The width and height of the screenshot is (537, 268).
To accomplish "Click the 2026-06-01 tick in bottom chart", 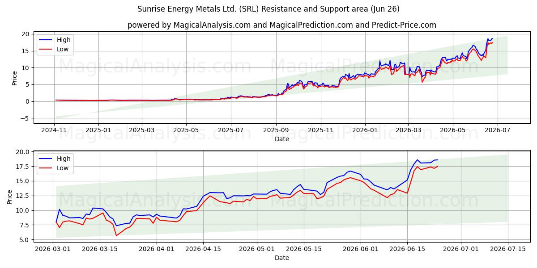I will tap(361, 249).
